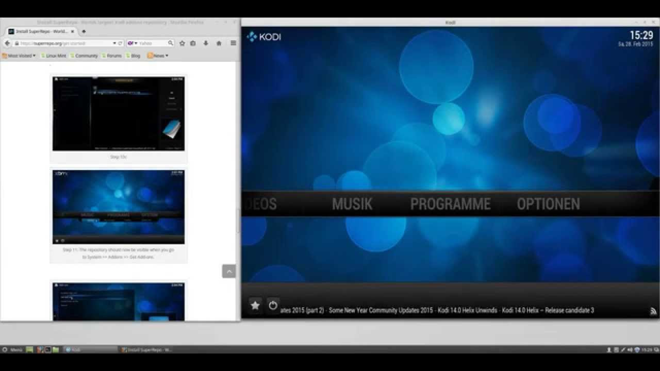Open Blog bookmark
660x371 pixels.
coord(133,56)
